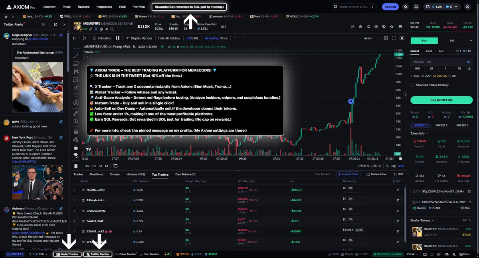Open chart settings gear next to Axiom
479x258 pixels.
(386, 38)
